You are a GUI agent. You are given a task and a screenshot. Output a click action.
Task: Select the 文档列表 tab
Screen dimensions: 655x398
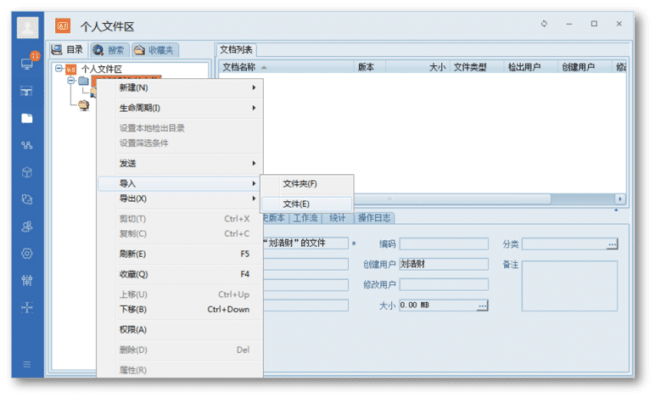[237, 50]
